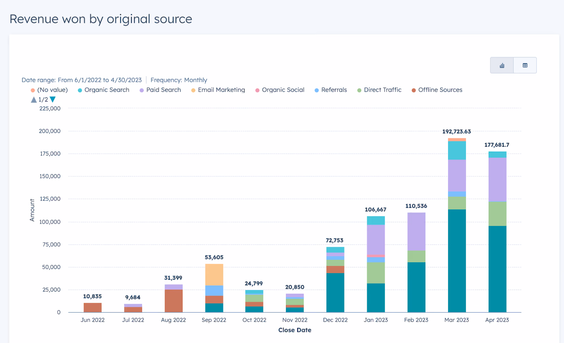Click the Sep 2022 axis label

coord(214,320)
